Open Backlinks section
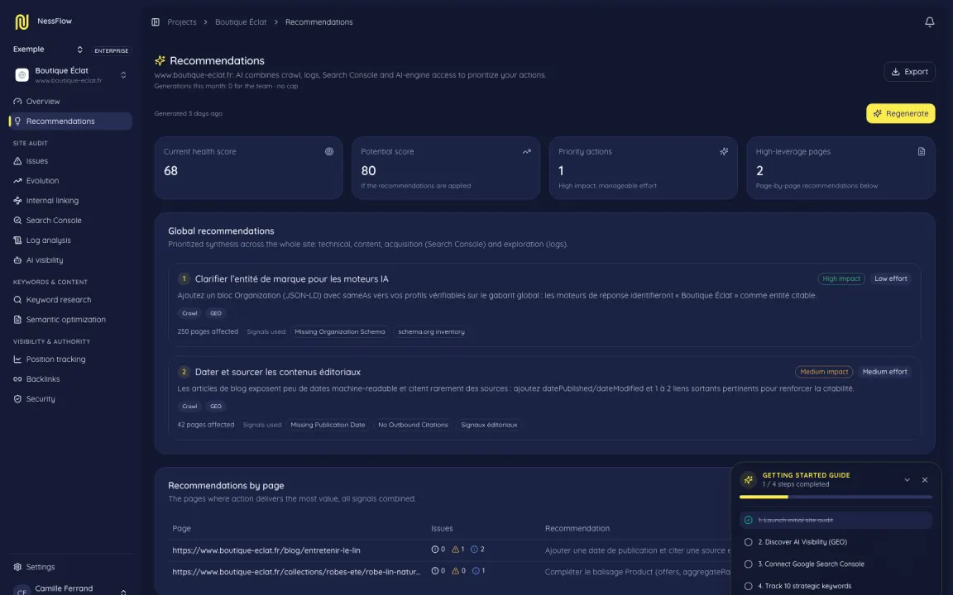This screenshot has height=595, width=953. pyautogui.click(x=71, y=378)
